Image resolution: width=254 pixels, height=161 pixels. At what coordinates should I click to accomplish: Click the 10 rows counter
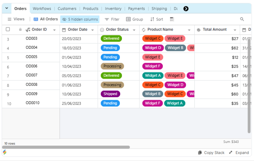pyautogui.click(x=10, y=144)
